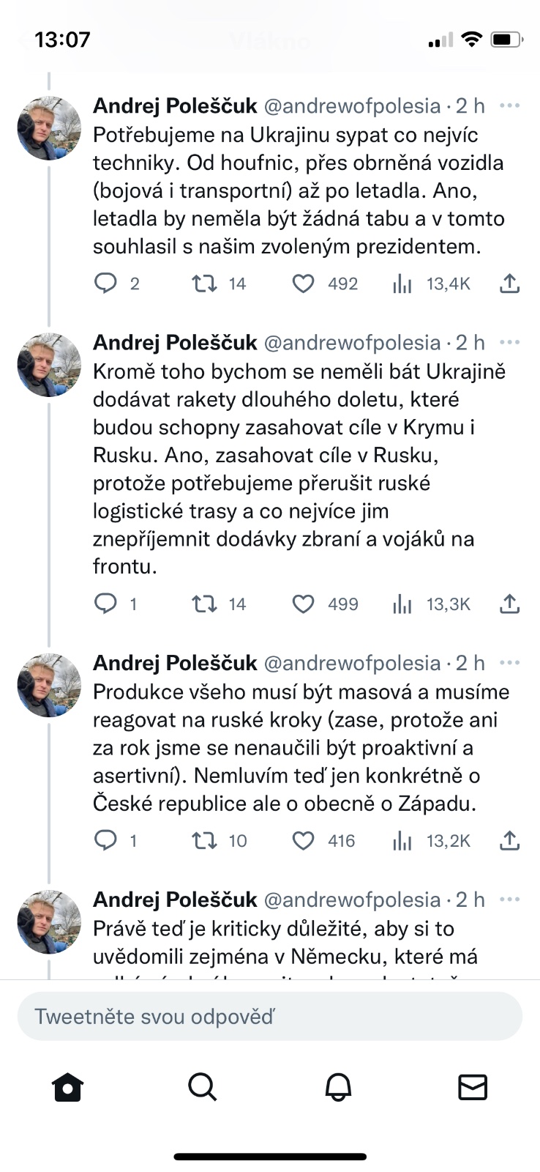540x1172 pixels.
Task: View analytics for the 13,4K views tweet
Action: (x=402, y=284)
